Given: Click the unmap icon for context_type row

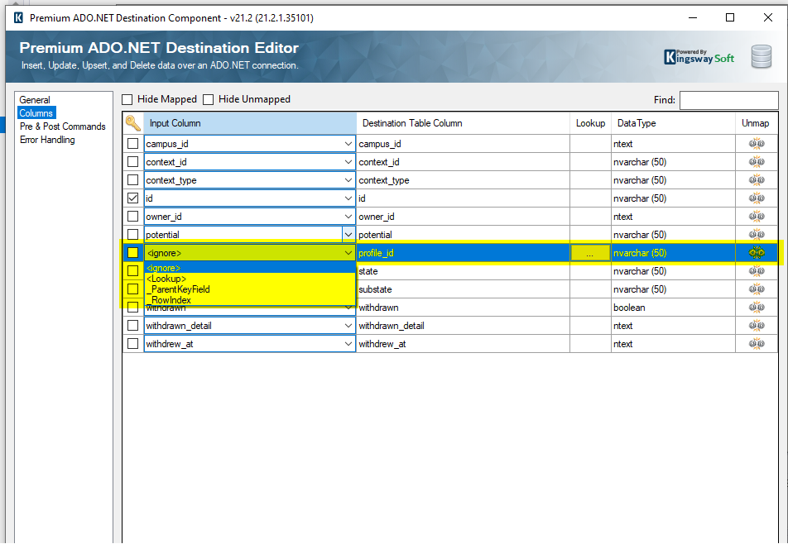Looking at the screenshot, I should click(x=757, y=179).
